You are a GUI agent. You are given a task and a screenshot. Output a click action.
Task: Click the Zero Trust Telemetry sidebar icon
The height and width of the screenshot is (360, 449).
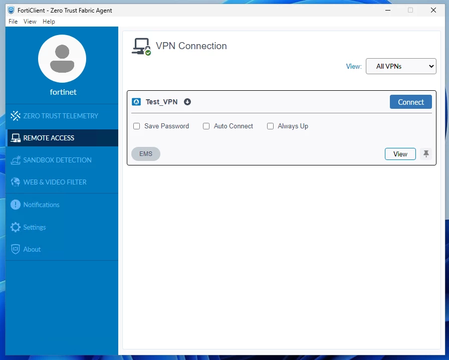pyautogui.click(x=16, y=116)
